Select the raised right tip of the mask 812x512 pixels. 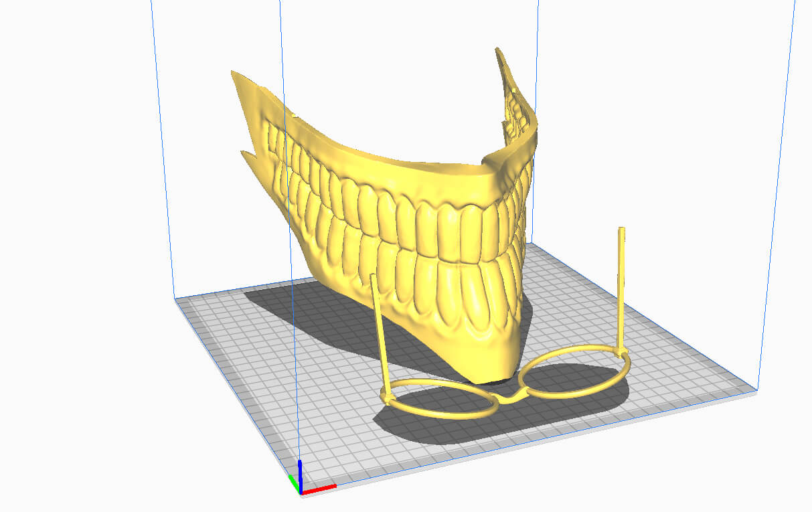[x=509, y=74]
